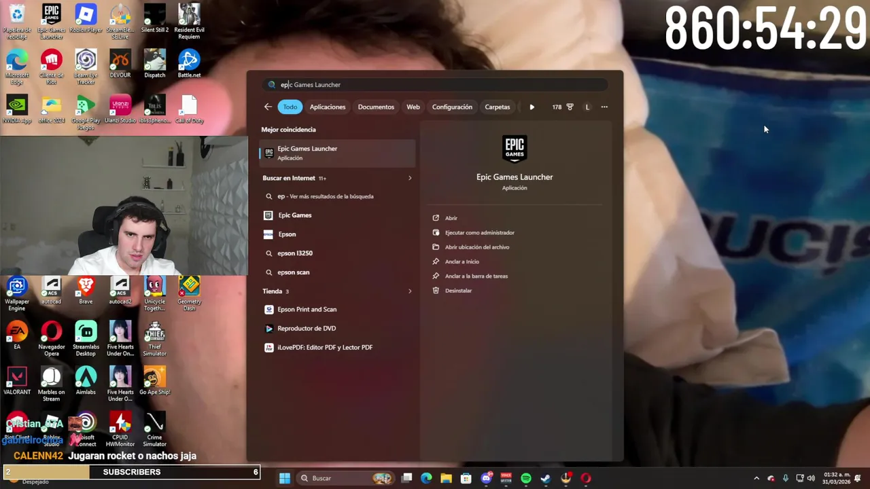Show hidden tray icons chevron
This screenshot has height=489, width=870.
756,478
